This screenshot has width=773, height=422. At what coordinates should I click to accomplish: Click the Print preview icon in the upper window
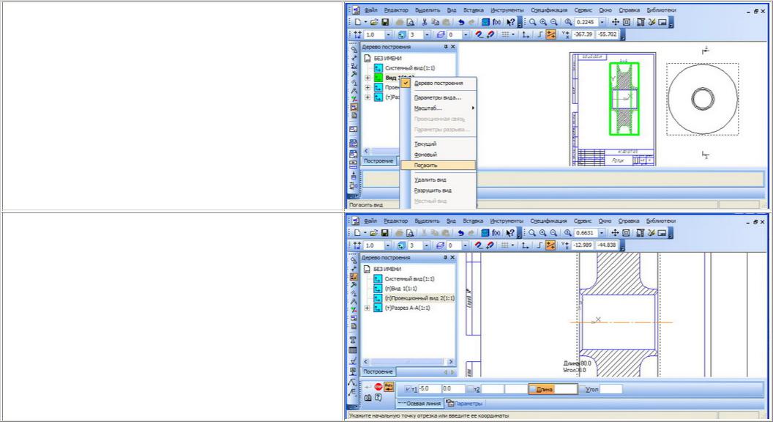click(x=410, y=22)
